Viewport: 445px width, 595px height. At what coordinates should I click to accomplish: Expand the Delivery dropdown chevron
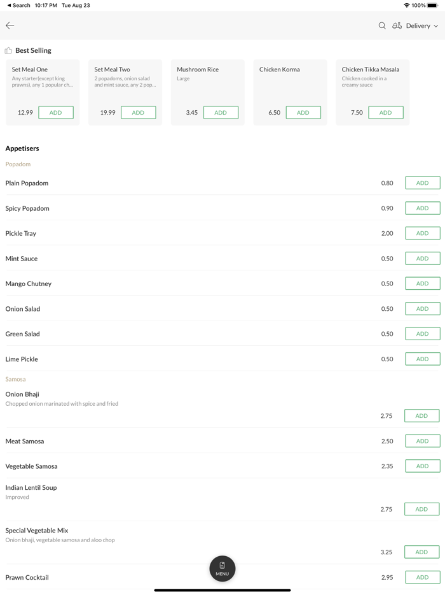click(x=436, y=26)
